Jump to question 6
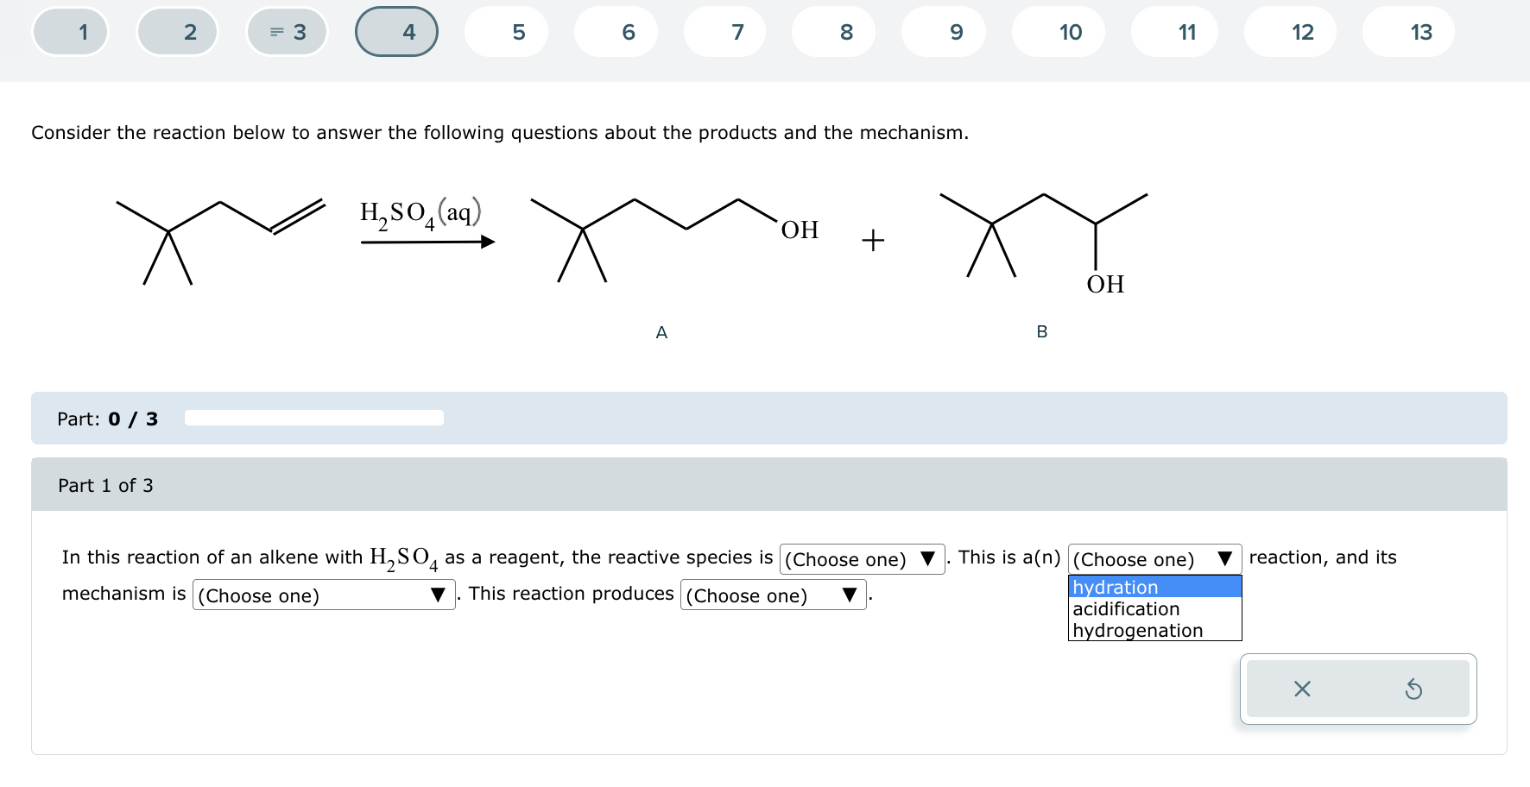The image size is (1530, 787). pyautogui.click(x=616, y=32)
